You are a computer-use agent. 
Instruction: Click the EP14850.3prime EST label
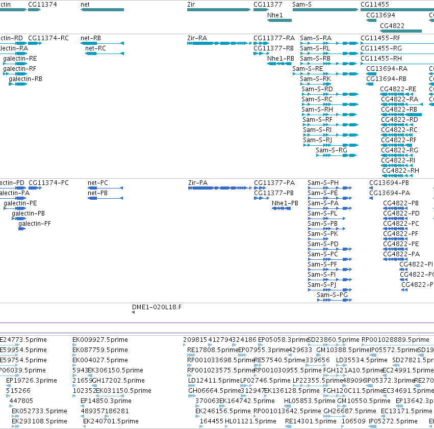(x=106, y=401)
